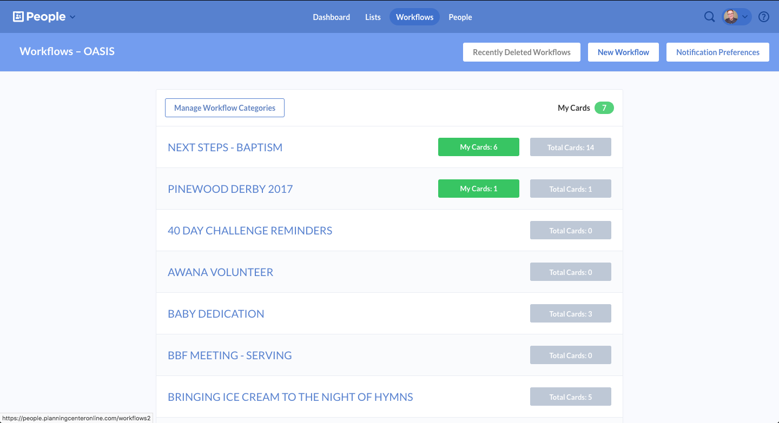
Task: Open the profile dropdown arrow
Action: point(745,17)
